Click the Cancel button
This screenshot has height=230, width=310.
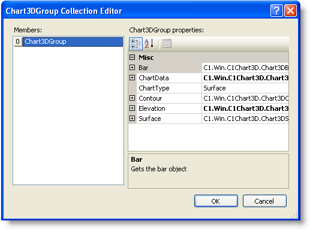pyautogui.click(x=264, y=201)
